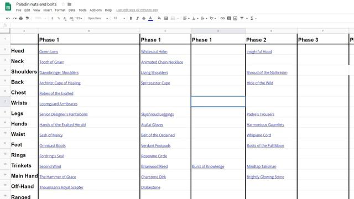Open the Data menu
Viewport: 354px width, 199px height.
(72, 10)
